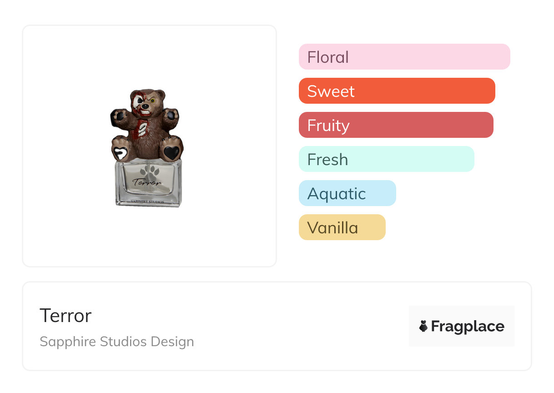Click the white heart on bear's foot
This screenshot has width=554, height=393.
(121, 153)
